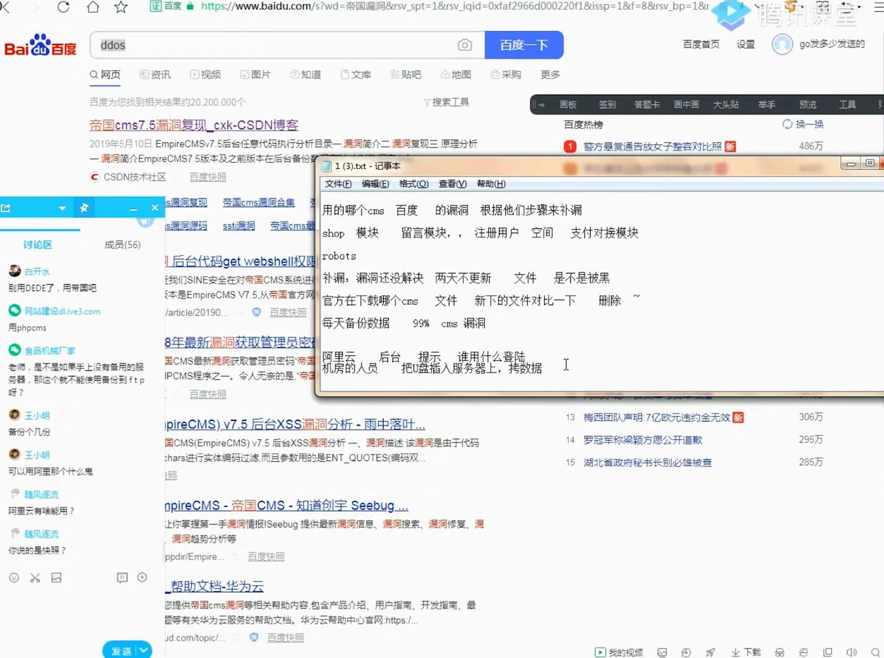This screenshot has height=658, width=884.
Task: Open hot topic 湖北省政府秘书长别必雄被查
Action: pos(648,462)
